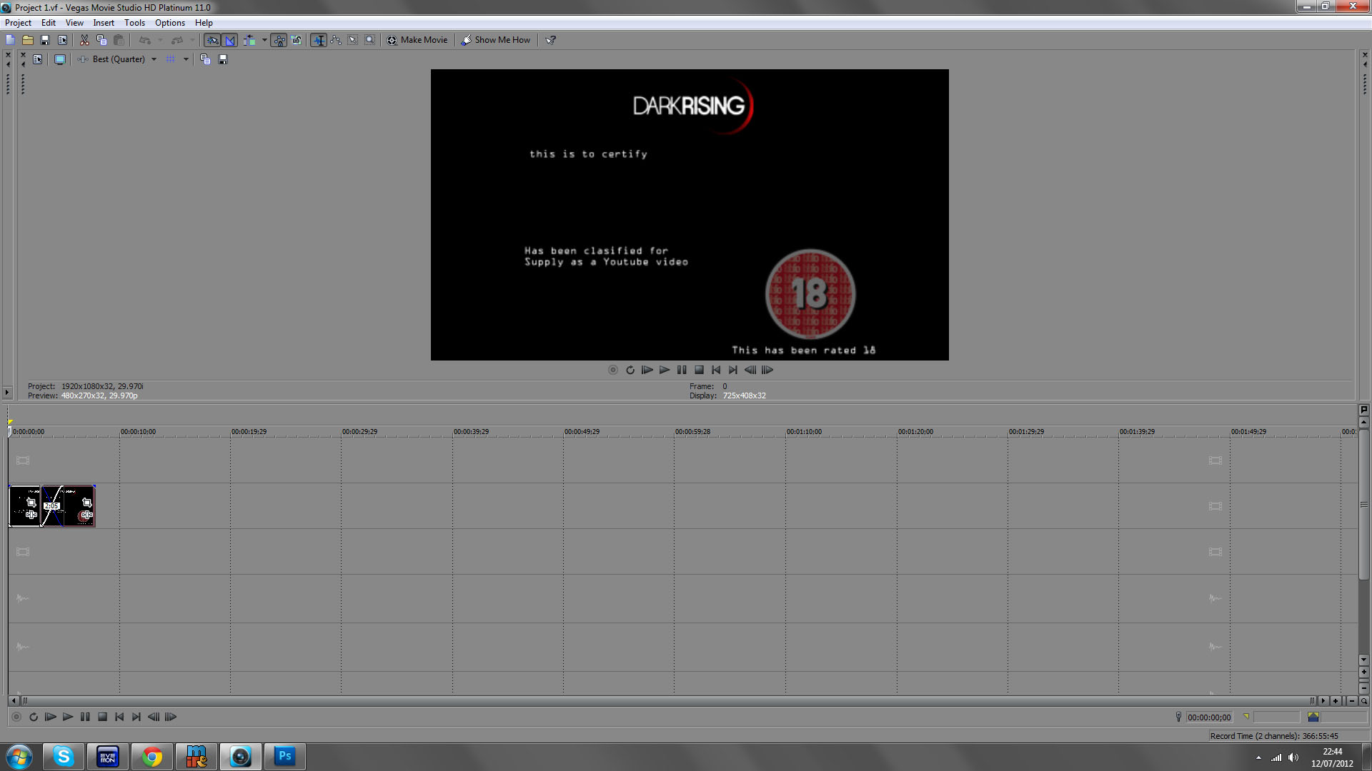Toggle Enable Snapping in the toolbar
The height and width of the screenshot is (771, 1372).
click(213, 40)
